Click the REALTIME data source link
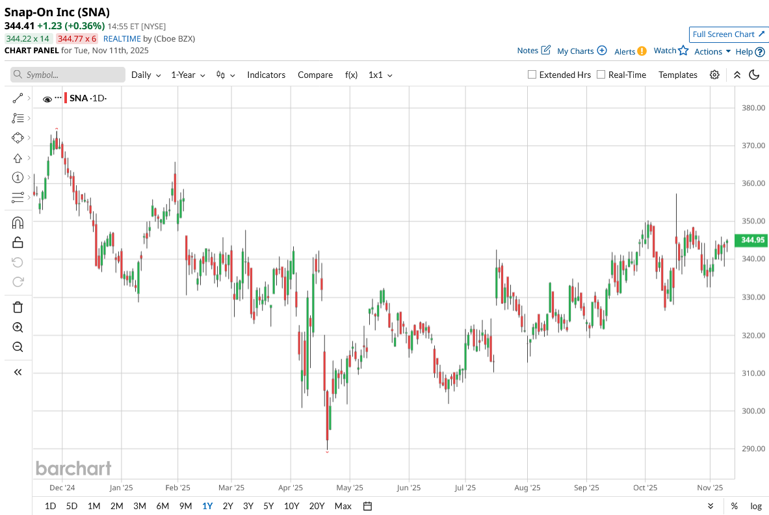 122,39
